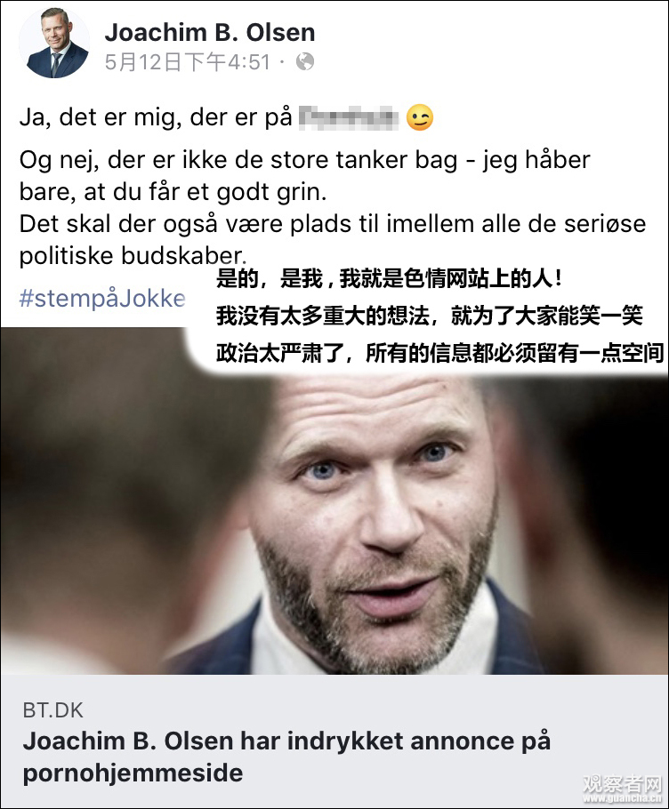Click the www.guancha.cn watermark URL
The width and height of the screenshot is (669, 809).
pyautogui.click(x=622, y=798)
